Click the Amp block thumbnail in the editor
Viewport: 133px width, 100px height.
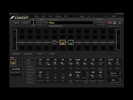point(13,62)
